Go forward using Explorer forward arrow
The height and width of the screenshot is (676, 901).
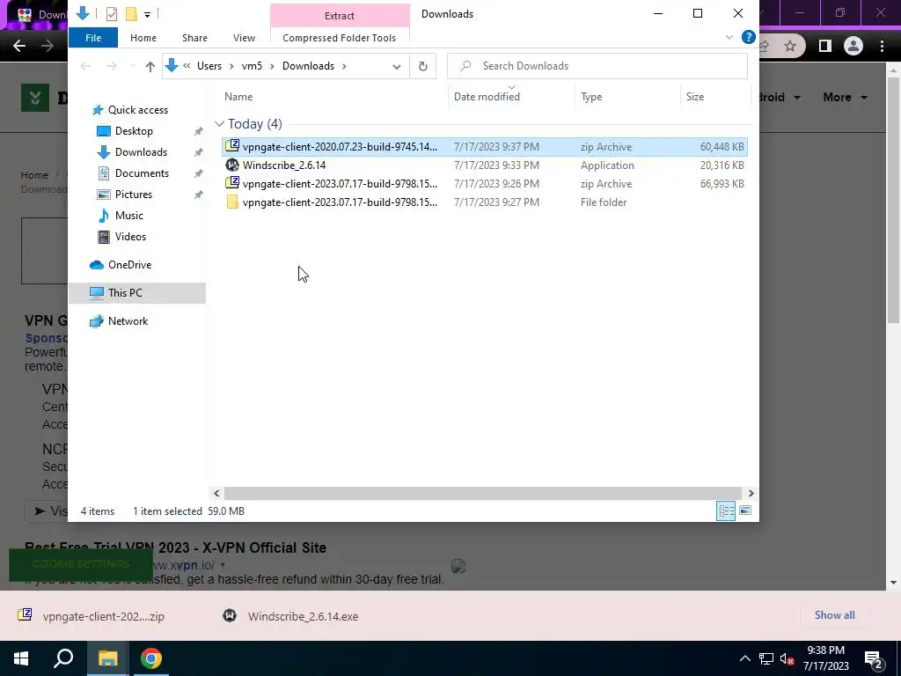[112, 66]
